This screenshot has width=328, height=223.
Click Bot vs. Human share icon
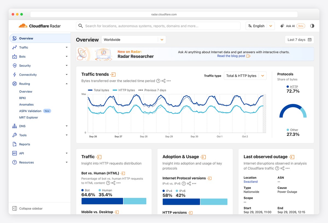(113, 183)
